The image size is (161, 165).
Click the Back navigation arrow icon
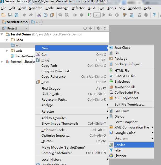pyautogui.click(x=75, y=15)
